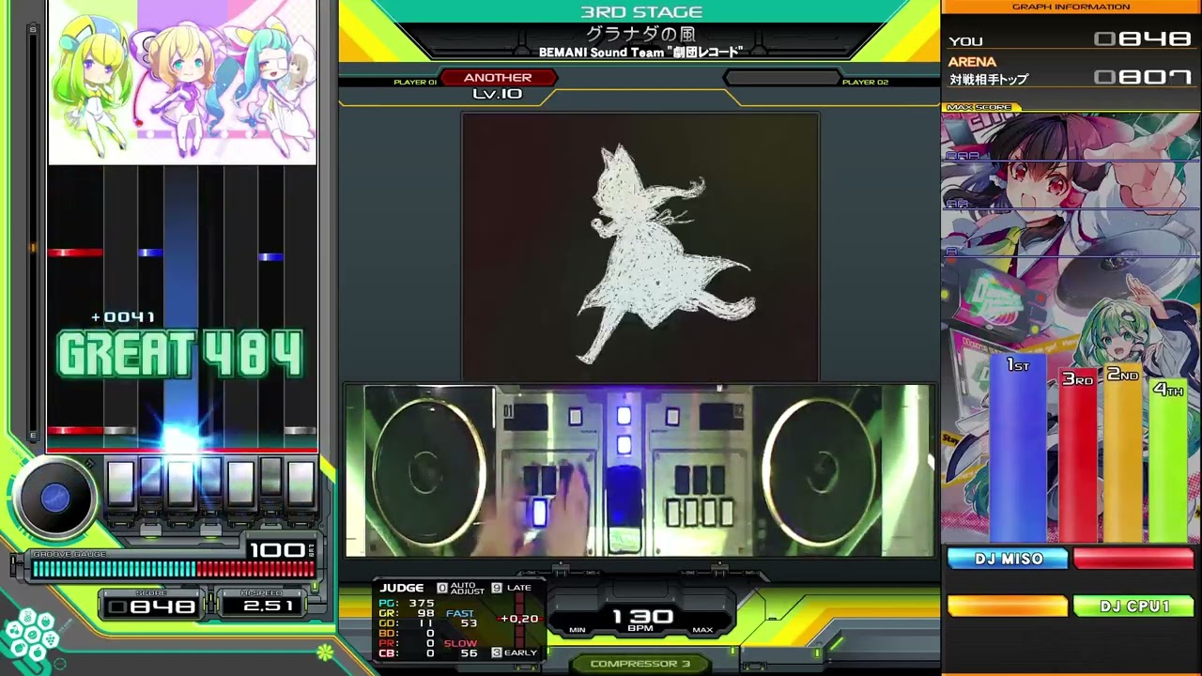Click the +0041 score difference
This screenshot has width=1202, height=676.
pyautogui.click(x=123, y=317)
